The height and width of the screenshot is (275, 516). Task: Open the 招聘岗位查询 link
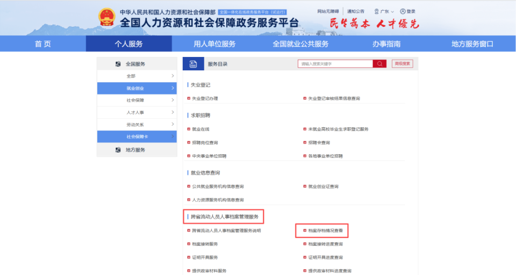[205, 143]
